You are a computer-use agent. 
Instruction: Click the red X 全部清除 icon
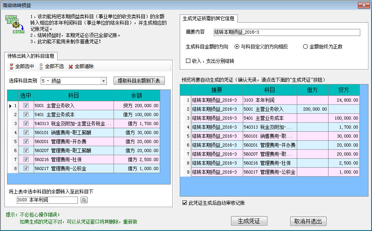(x=70, y=67)
